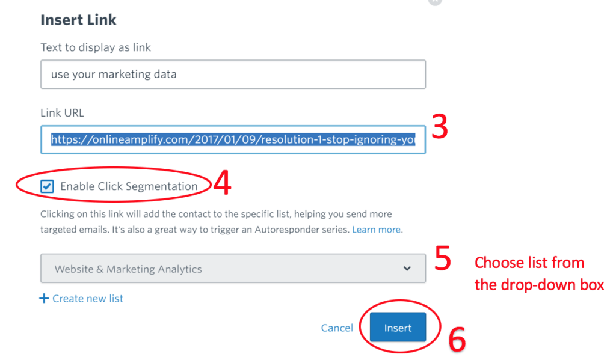The image size is (616, 360).
Task: Select the Create new list link text
Action: pos(88,298)
